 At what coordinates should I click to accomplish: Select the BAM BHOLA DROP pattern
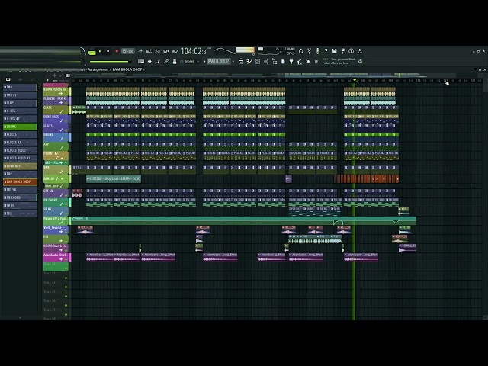(x=21, y=181)
